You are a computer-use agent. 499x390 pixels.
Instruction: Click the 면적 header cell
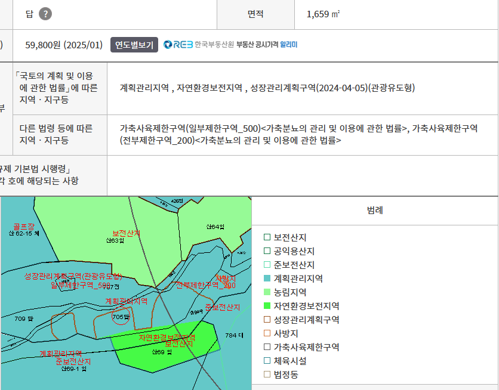255,14
